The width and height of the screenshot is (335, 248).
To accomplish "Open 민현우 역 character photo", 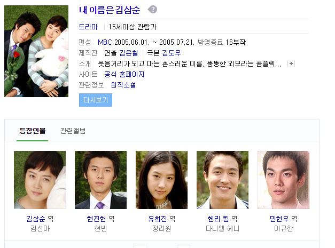I will pos(284,180).
